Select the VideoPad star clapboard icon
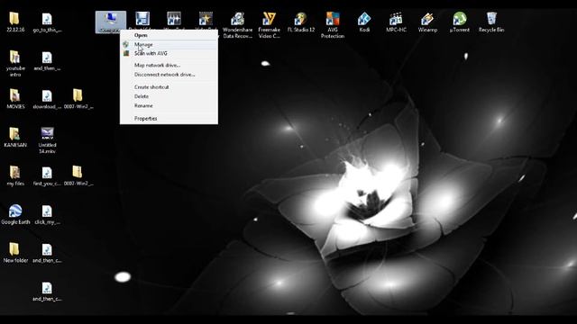577x324 pixels. click(x=206, y=19)
